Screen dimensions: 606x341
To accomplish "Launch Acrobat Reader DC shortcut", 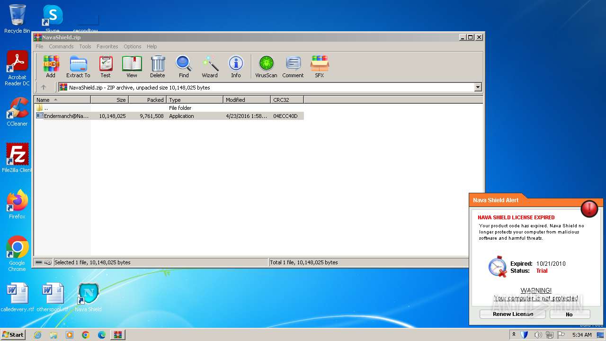I will point(17,69).
